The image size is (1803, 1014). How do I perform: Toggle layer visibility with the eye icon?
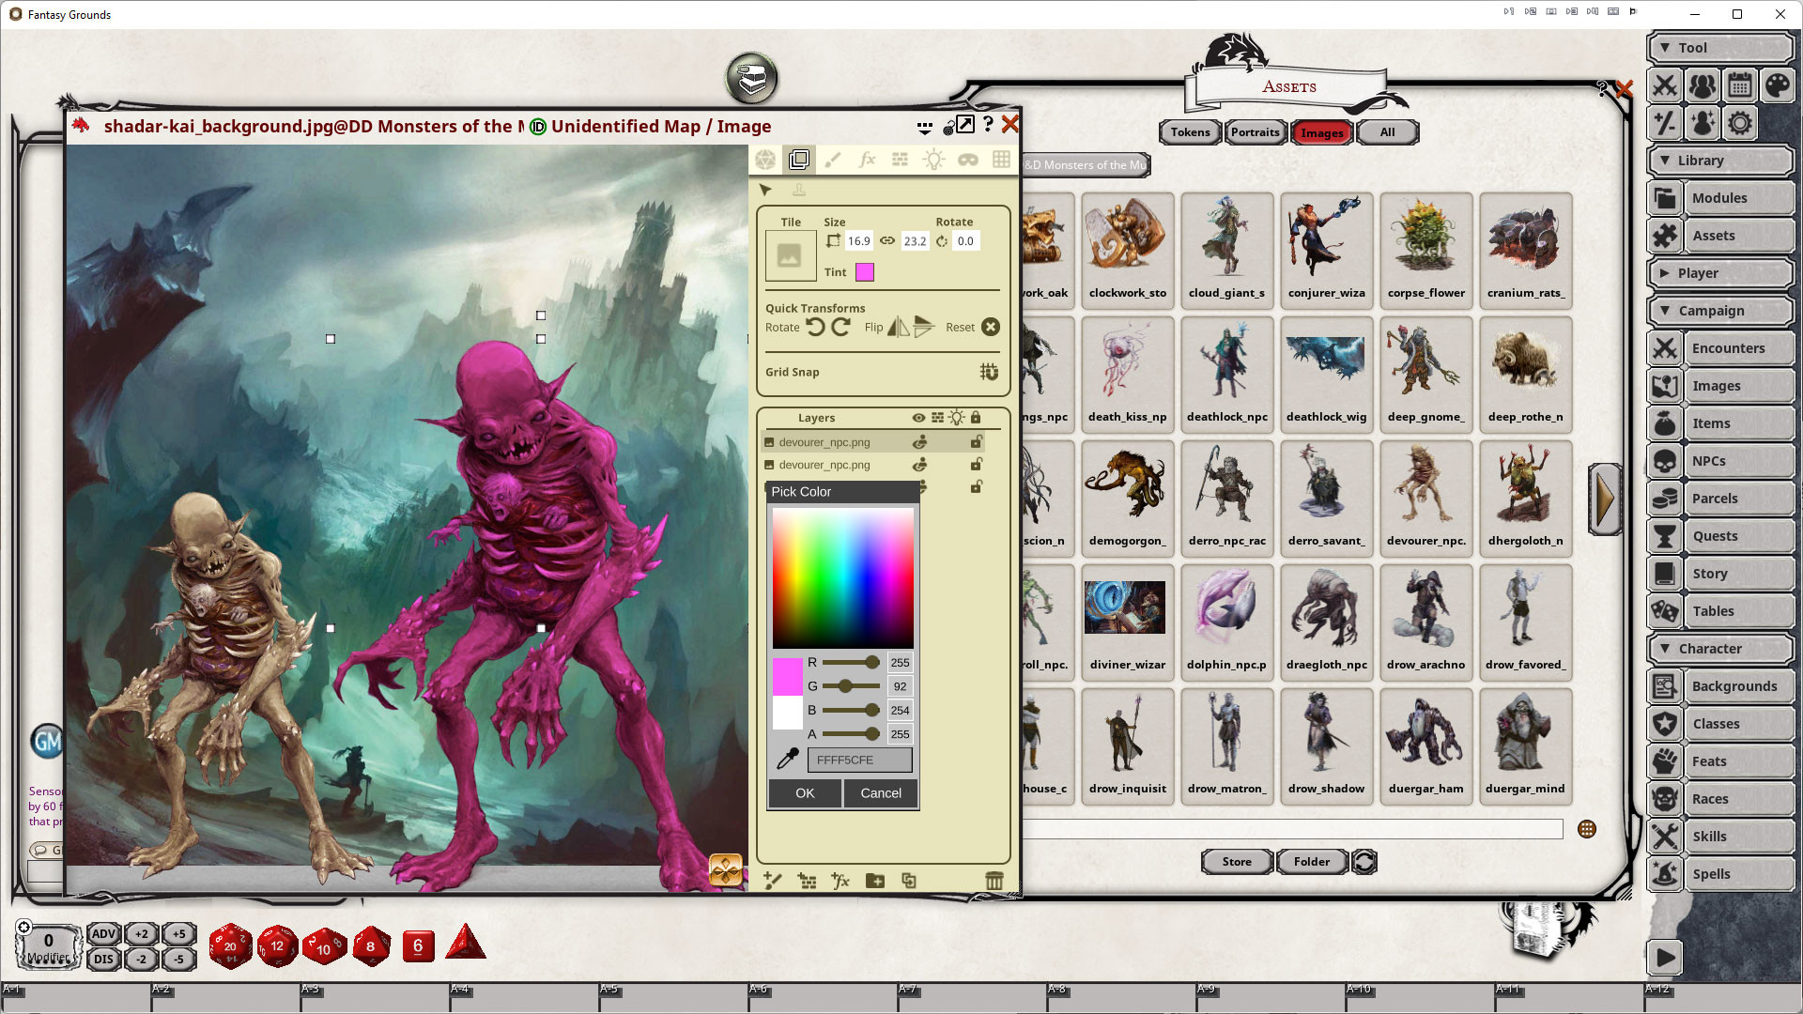(917, 418)
